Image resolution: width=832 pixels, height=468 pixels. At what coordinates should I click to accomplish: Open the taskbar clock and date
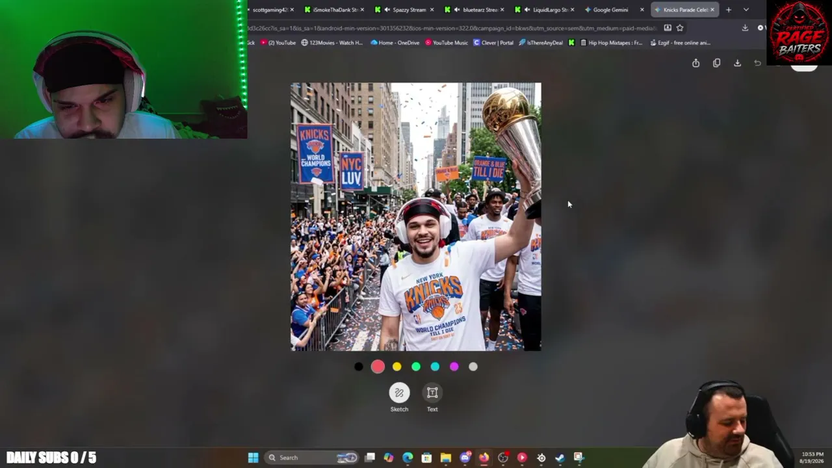[812, 458]
